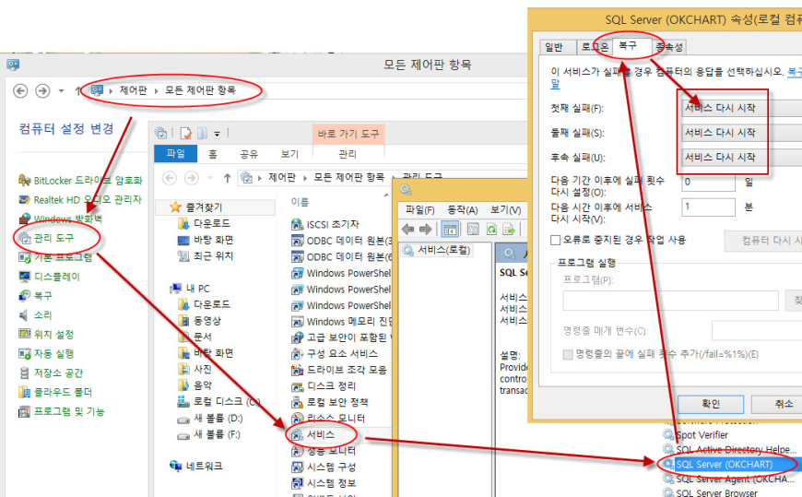The height and width of the screenshot is (497, 802).
Task: Open 보기(V) menu in Services console
Action: click(505, 210)
